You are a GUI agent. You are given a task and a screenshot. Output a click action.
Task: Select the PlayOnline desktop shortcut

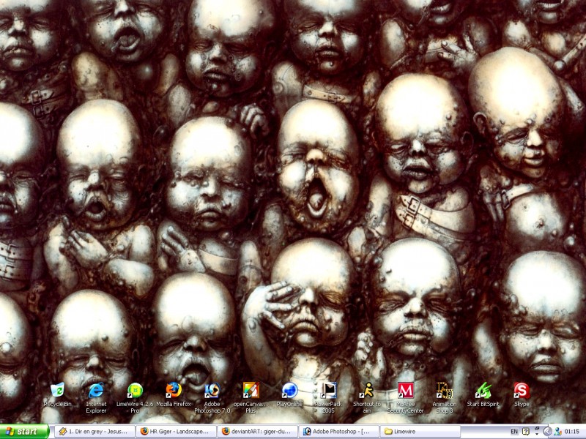(x=289, y=394)
